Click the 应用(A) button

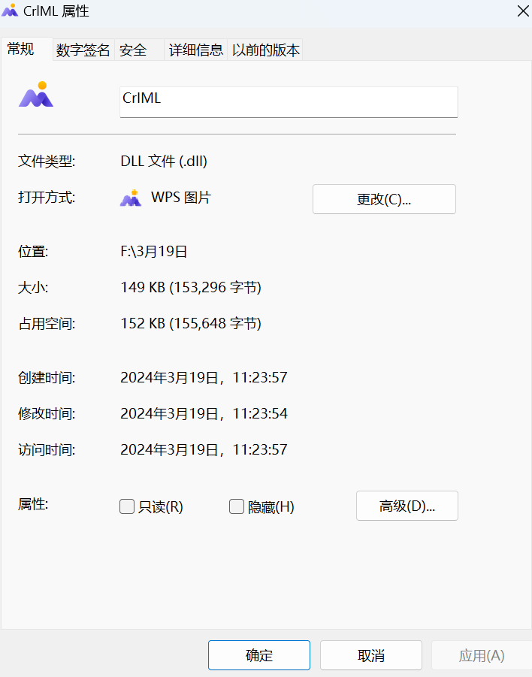482,655
